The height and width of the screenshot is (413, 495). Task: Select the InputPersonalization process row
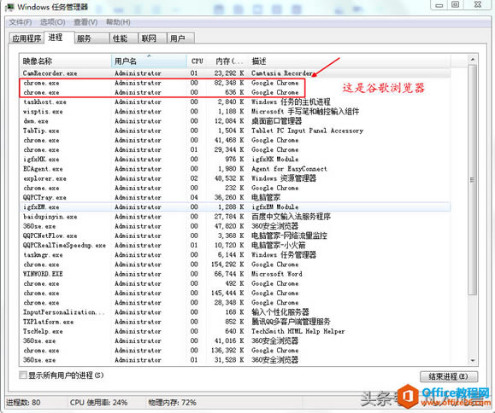coord(235,312)
